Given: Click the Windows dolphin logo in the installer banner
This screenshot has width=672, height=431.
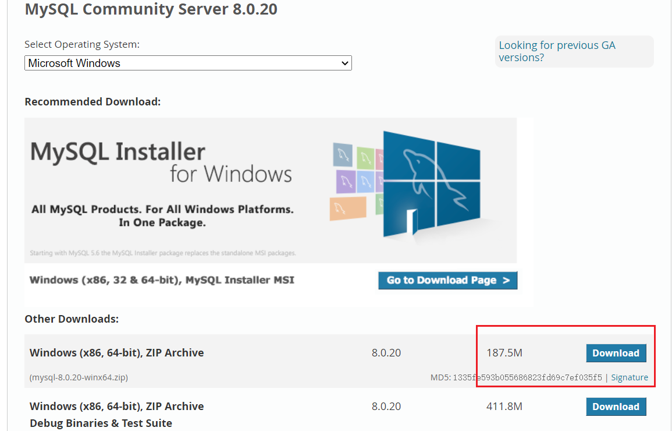Looking at the screenshot, I should [x=431, y=185].
